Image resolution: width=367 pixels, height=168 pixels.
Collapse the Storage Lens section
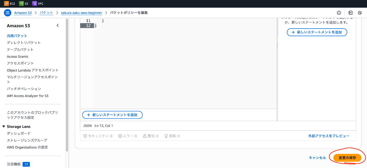[x=4, y=127]
